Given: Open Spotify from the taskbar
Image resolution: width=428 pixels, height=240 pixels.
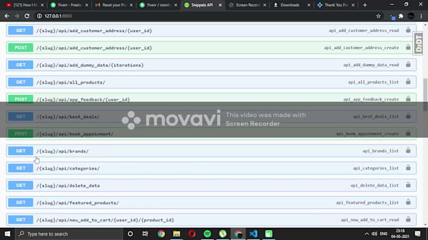Looking at the screenshot, I should click(x=208, y=234).
